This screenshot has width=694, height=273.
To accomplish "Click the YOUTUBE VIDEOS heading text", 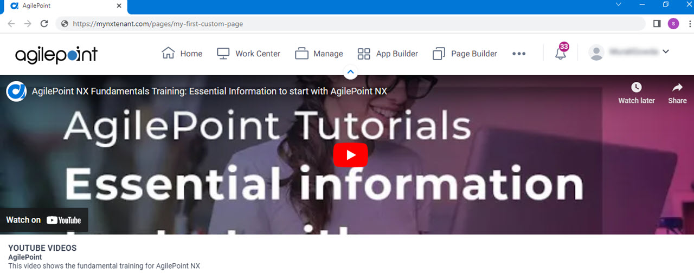I will 42,248.
